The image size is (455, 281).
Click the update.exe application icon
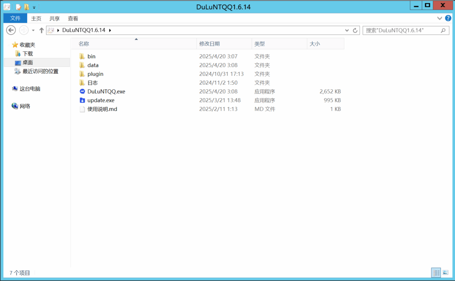point(82,100)
